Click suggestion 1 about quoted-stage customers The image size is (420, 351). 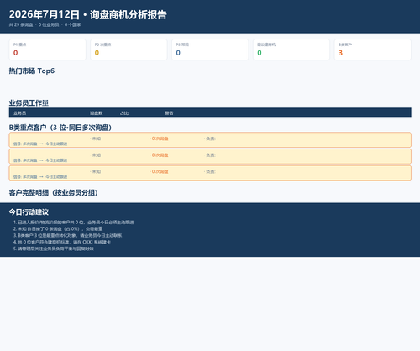click(x=74, y=223)
